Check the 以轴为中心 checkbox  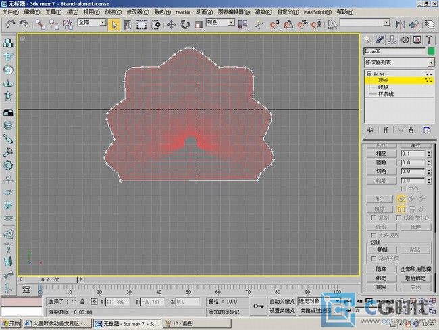(x=398, y=218)
